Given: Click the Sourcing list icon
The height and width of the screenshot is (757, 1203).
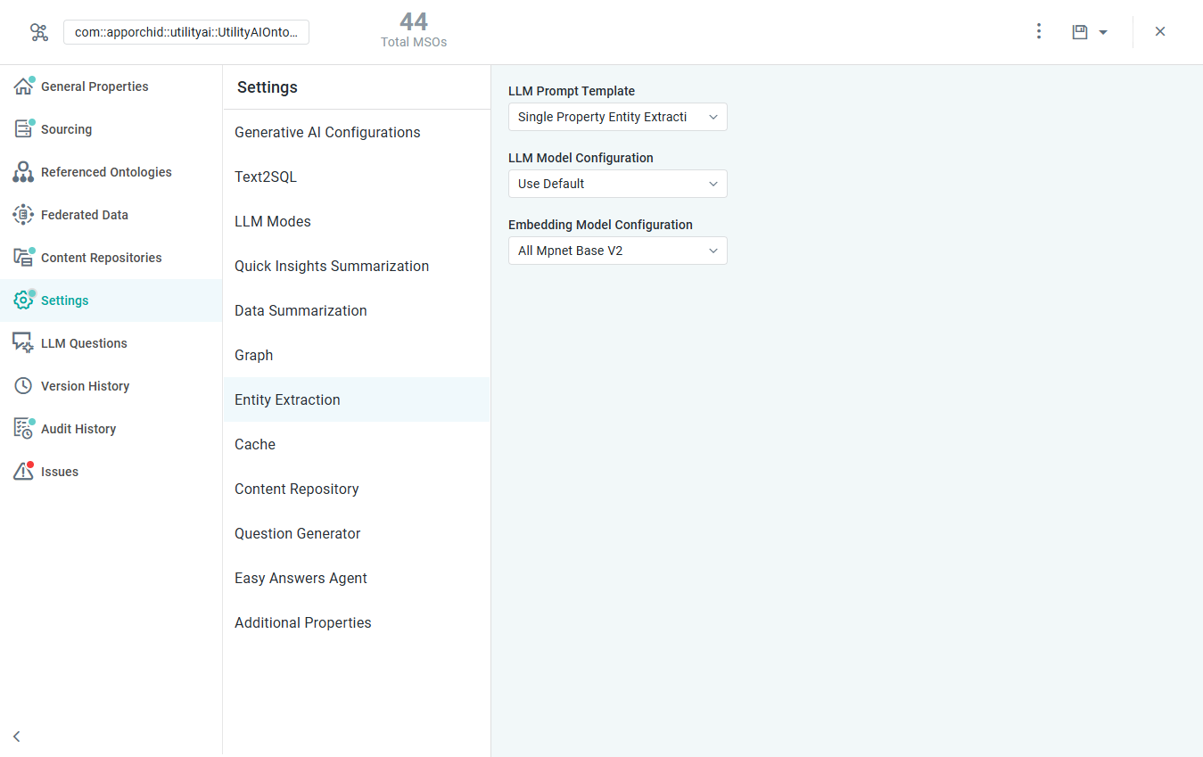Looking at the screenshot, I should pos(23,129).
